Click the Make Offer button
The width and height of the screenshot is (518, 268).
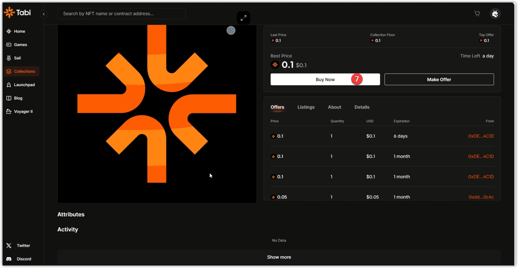point(439,79)
